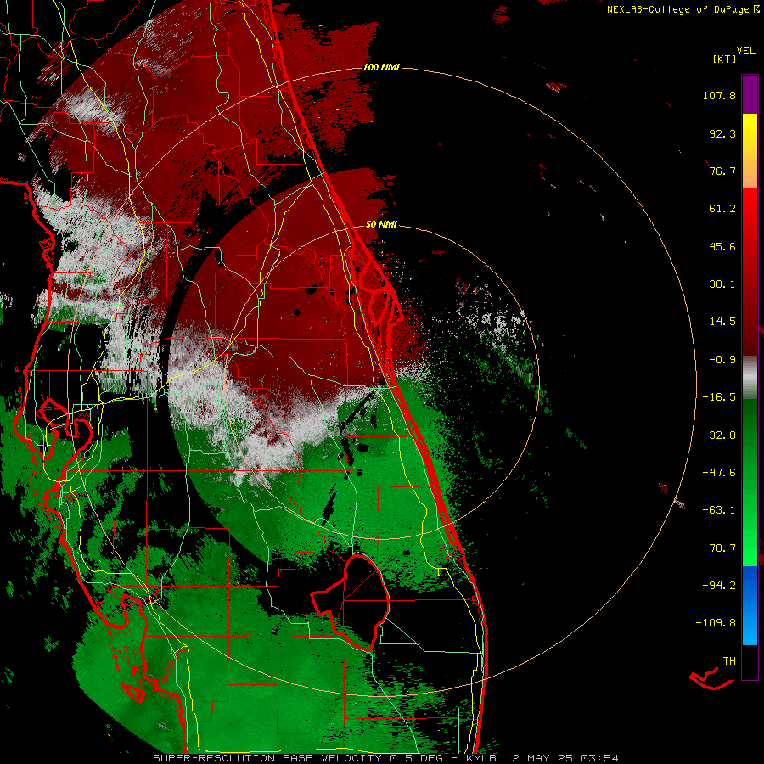The width and height of the screenshot is (764, 764).
Task: Click the 50 NMI range ring label
Action: coord(381,225)
